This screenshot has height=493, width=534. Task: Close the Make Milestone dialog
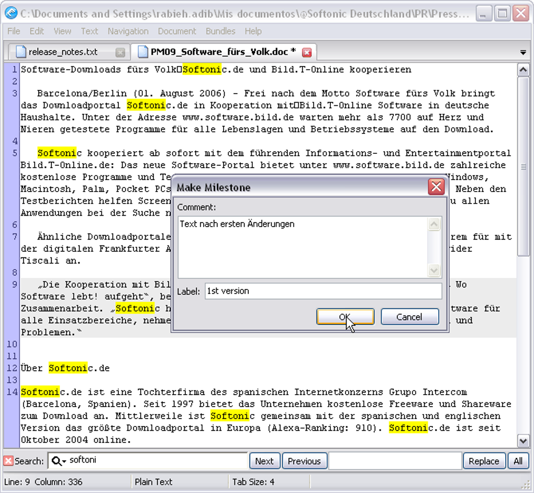[437, 187]
